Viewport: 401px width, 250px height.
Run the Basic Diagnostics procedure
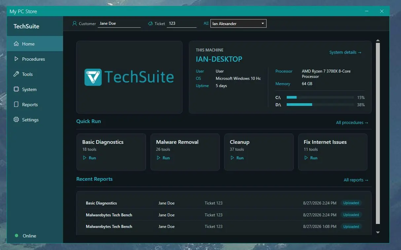[x=89, y=158]
